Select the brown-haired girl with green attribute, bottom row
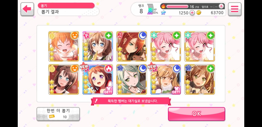 [200, 79]
